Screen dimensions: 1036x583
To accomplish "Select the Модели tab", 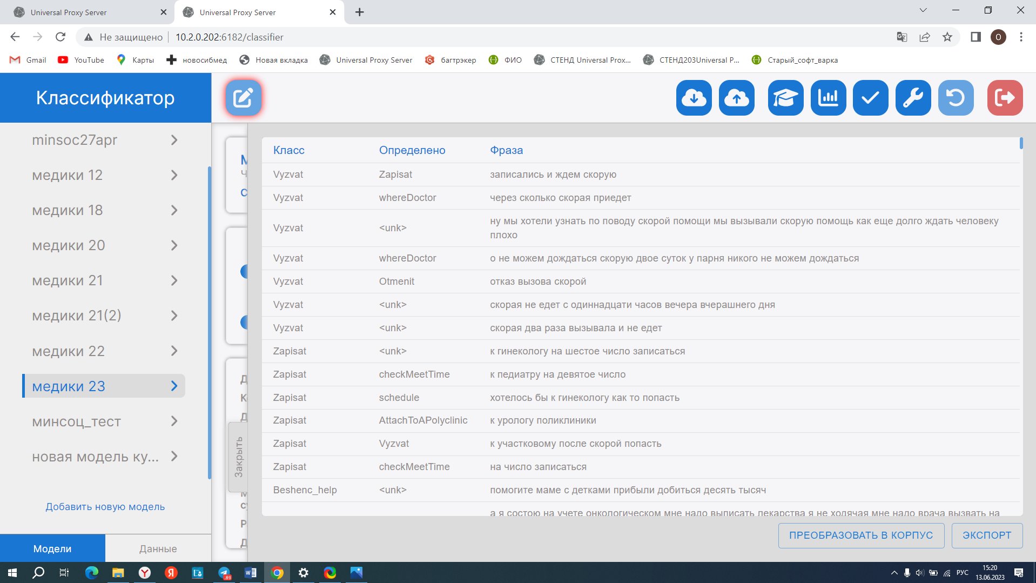I will [x=52, y=548].
